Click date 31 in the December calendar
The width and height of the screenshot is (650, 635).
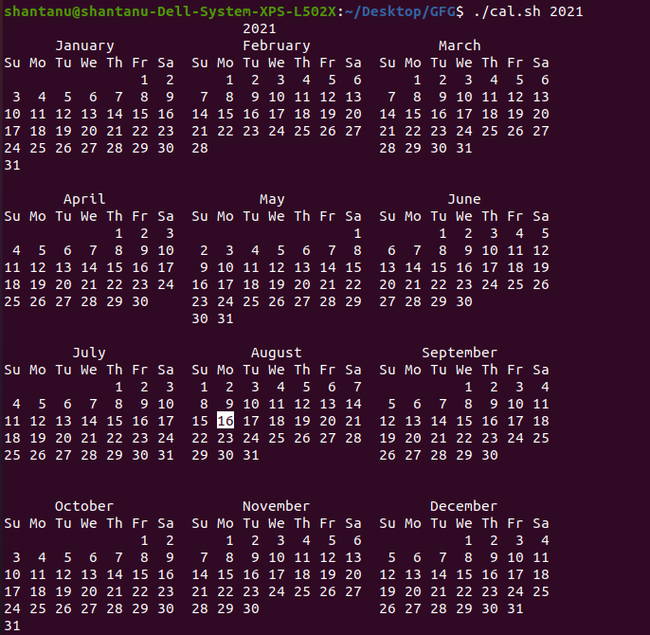(x=515, y=608)
